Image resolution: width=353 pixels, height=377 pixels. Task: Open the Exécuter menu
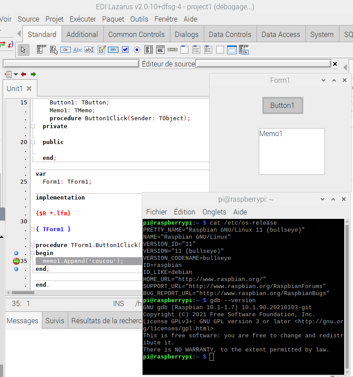point(83,19)
